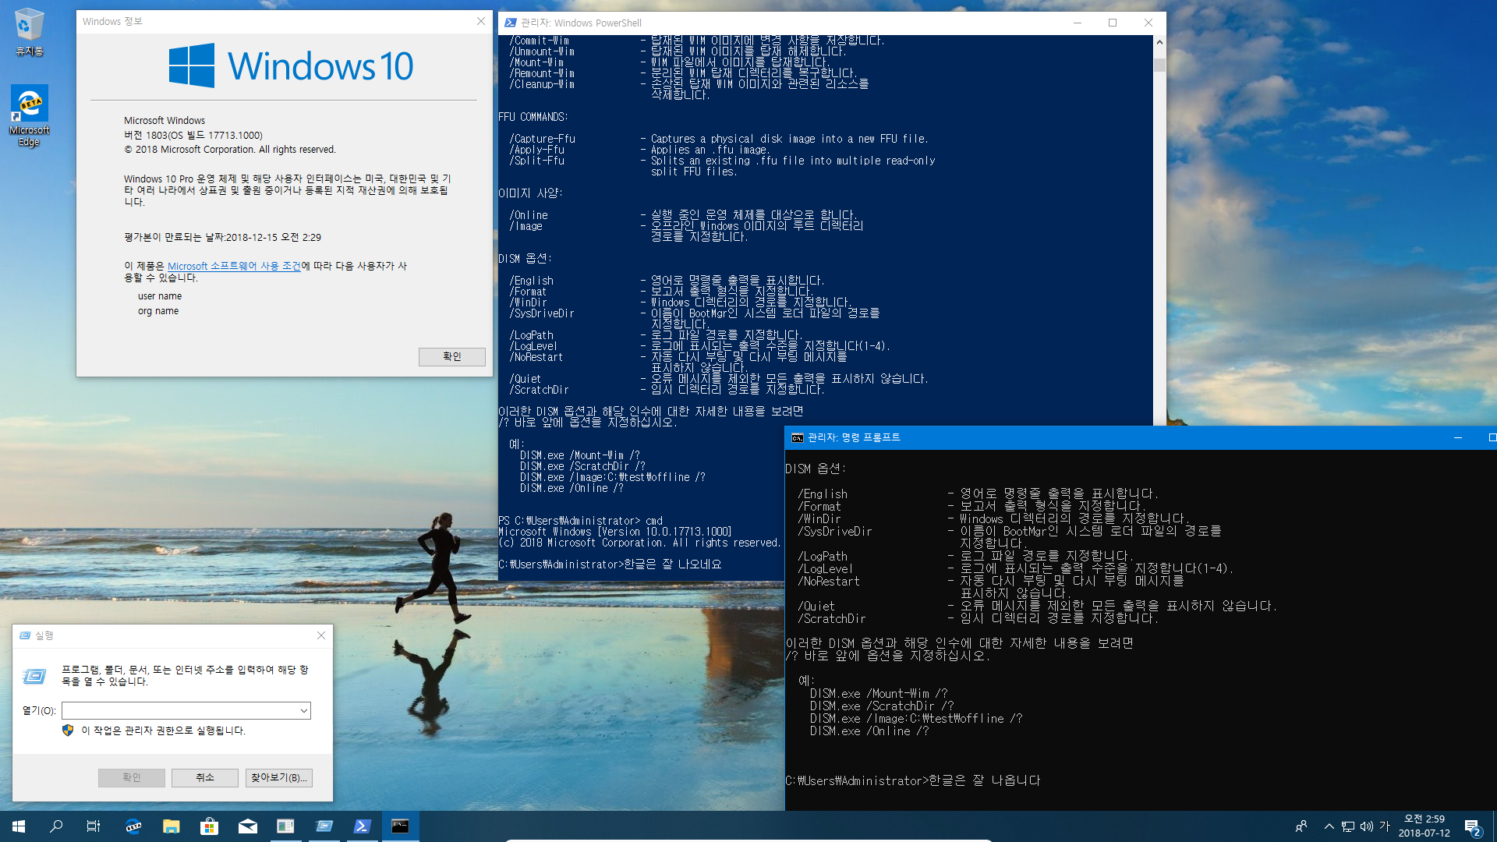Image resolution: width=1497 pixels, height=842 pixels.
Task: Minimize the Command Prompt window
Action: pyautogui.click(x=1458, y=437)
